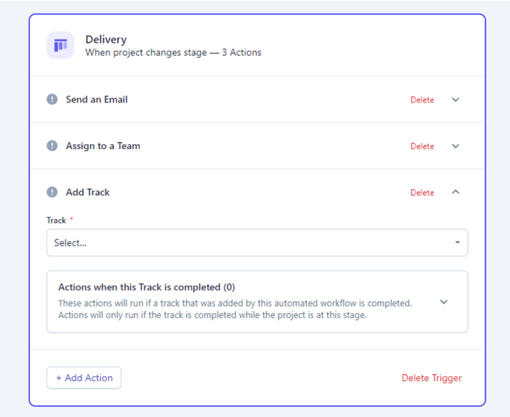Delete the Assign to a Team action
This screenshot has width=510, height=417.
(422, 147)
